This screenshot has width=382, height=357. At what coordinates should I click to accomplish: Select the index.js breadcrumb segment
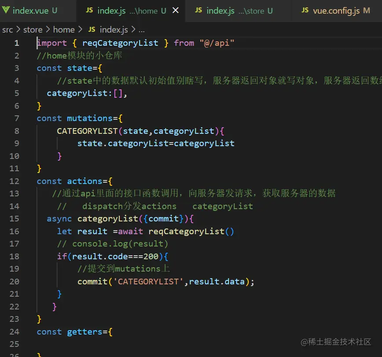point(114,30)
